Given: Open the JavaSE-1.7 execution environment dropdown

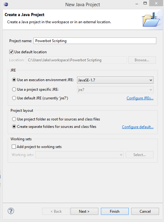Looking at the screenshot, I should coord(115,80).
